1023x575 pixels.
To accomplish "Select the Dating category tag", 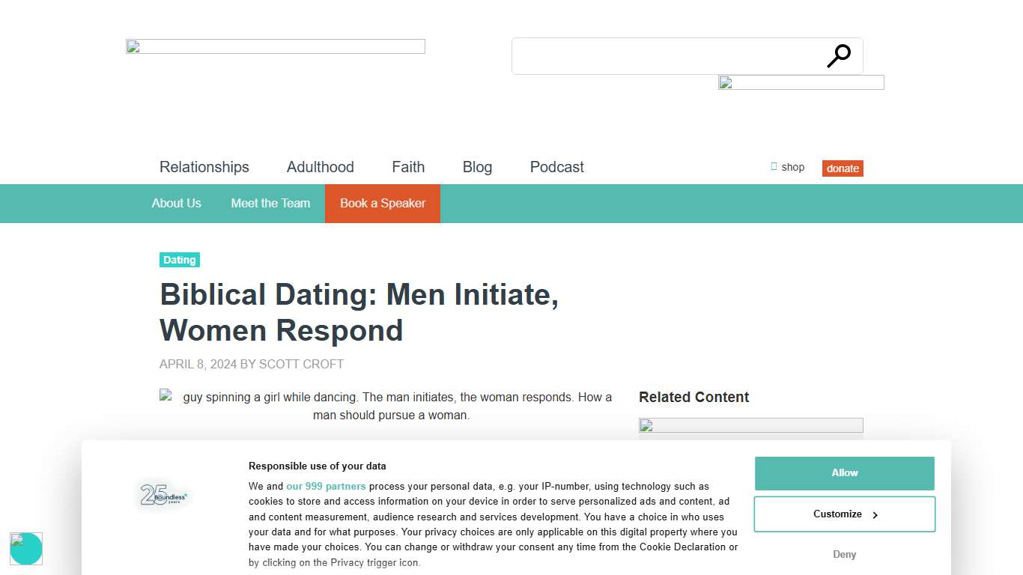I will tap(179, 260).
